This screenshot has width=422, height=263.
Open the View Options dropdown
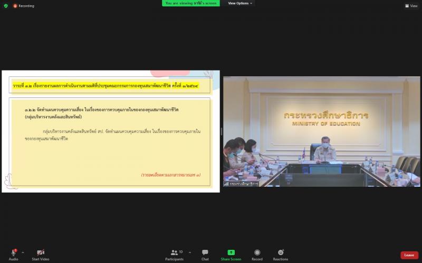(x=240, y=3)
